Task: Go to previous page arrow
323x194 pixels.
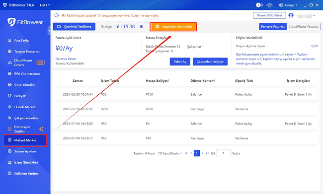Action: coord(191,153)
